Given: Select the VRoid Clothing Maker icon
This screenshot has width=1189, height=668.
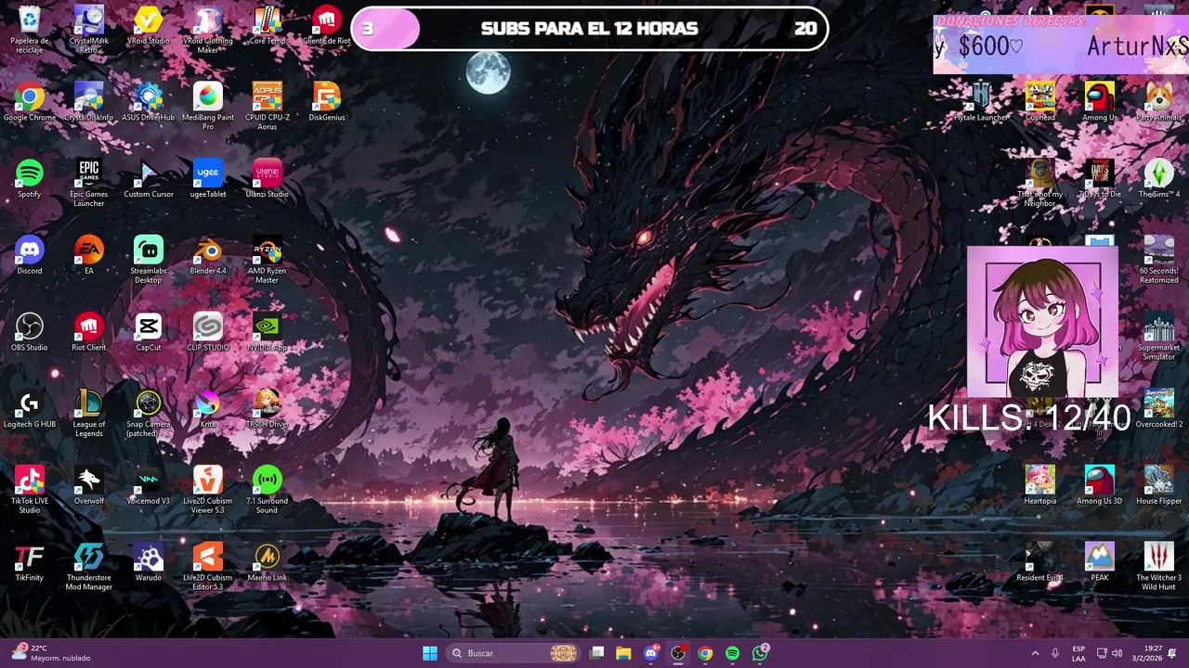Looking at the screenshot, I should [208, 20].
